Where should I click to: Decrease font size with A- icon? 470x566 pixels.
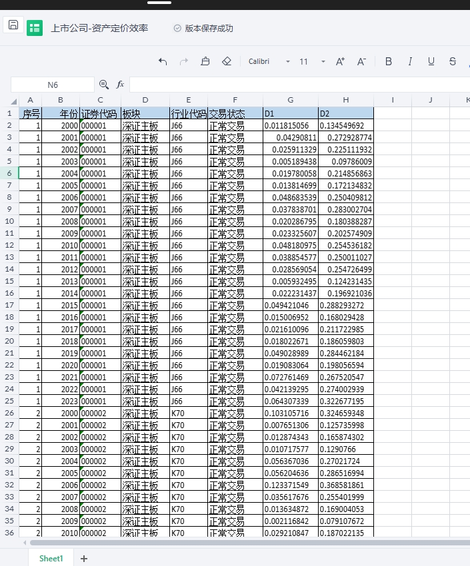361,62
